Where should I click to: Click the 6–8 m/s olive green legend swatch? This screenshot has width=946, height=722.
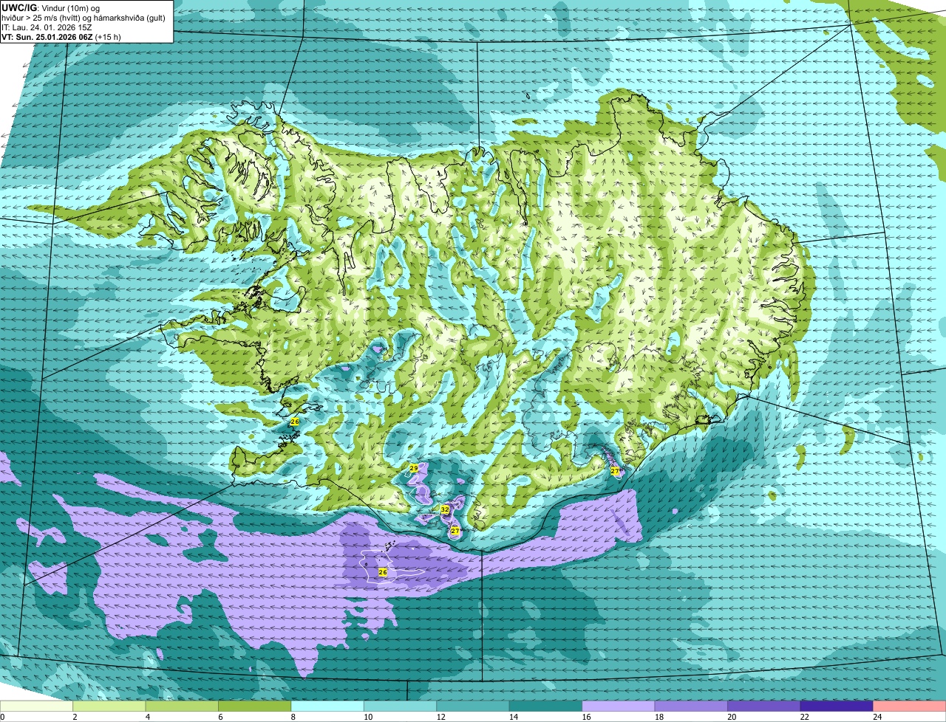(255, 706)
